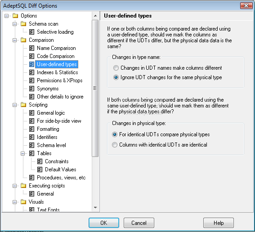This screenshot has width=255, height=232.
Task: Click the Other details to ignore icon
Action: [x=31, y=97]
